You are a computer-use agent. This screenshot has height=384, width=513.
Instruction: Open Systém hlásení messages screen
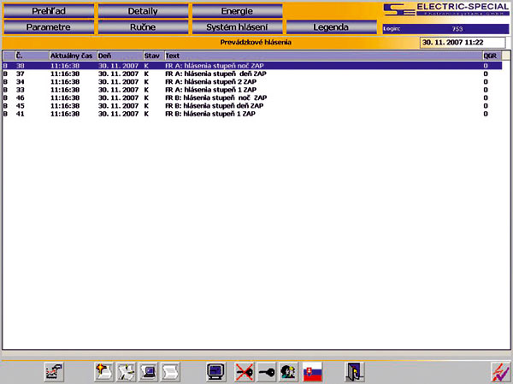tap(236, 27)
